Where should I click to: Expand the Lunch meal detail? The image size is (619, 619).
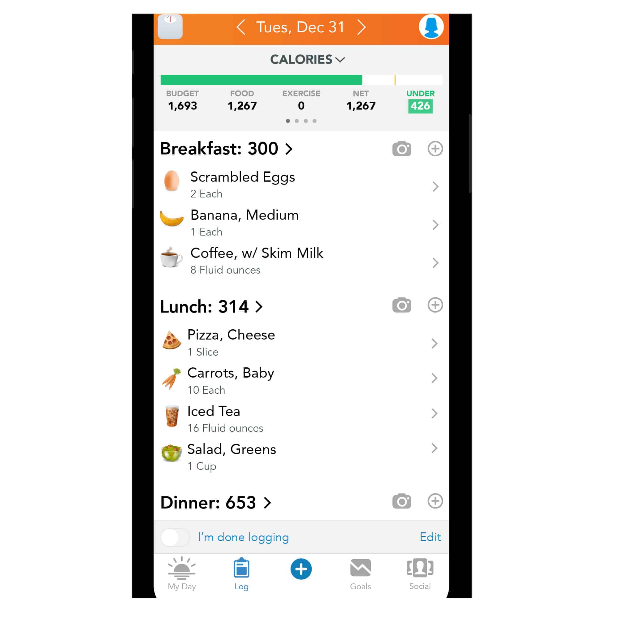click(260, 307)
